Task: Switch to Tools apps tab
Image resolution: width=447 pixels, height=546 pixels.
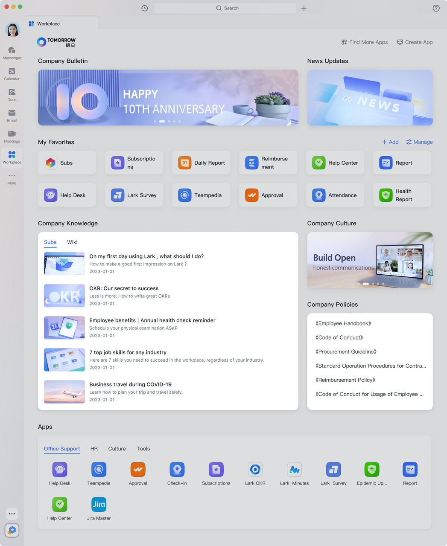Action: [x=143, y=449]
